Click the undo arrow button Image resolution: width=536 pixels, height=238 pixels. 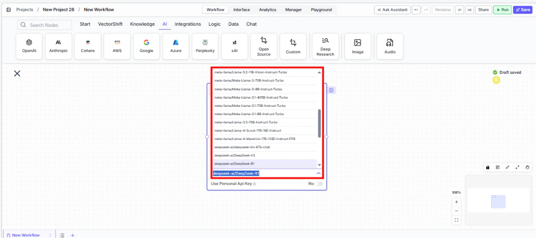click(416, 10)
